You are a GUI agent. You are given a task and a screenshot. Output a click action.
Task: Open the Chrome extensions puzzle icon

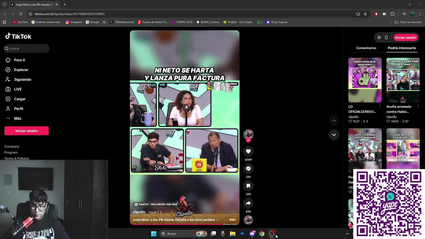click(x=392, y=14)
